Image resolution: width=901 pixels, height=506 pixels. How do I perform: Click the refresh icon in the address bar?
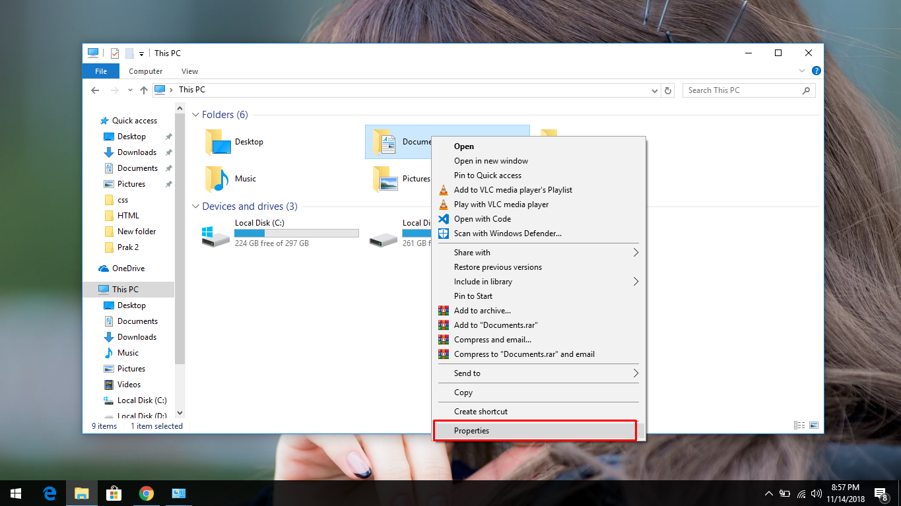tap(667, 90)
